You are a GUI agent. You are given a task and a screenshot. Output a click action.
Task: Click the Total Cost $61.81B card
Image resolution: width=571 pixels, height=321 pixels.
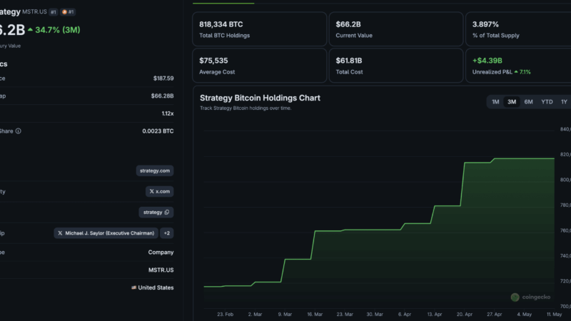point(396,66)
